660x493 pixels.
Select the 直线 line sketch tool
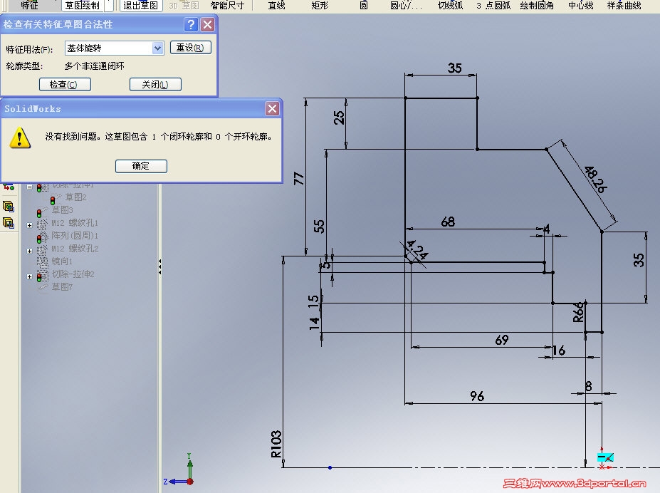tap(276, 6)
